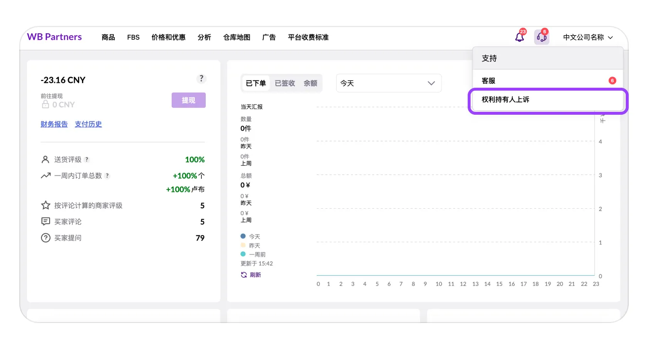The image size is (648, 349).
Task: Open the 平台收费标准 menu
Action: [x=308, y=37]
